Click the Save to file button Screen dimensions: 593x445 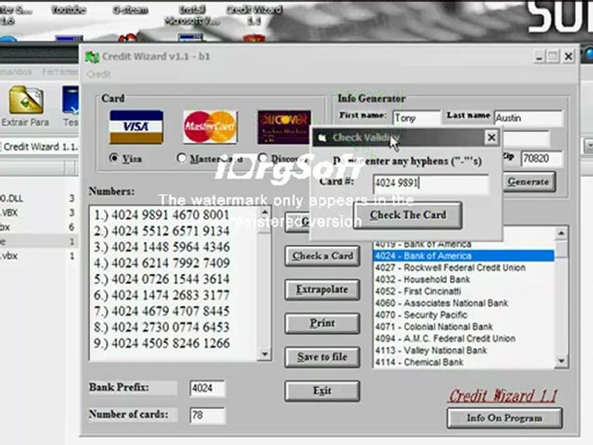click(x=322, y=357)
